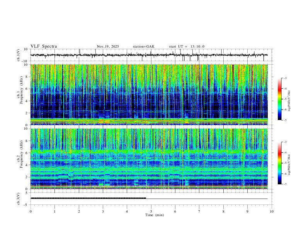The image size is (306, 237).
Task: Click the time axis tick label '9'
Action: click(247, 211)
